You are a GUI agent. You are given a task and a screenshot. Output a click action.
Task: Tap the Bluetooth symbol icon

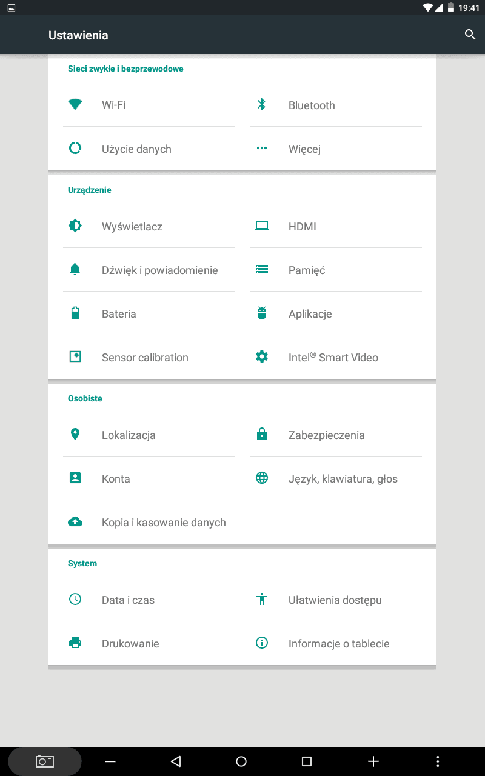click(x=262, y=104)
